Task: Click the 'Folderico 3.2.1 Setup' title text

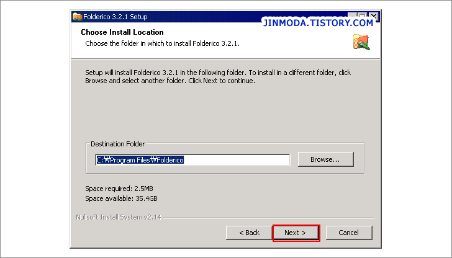Action: (115, 17)
